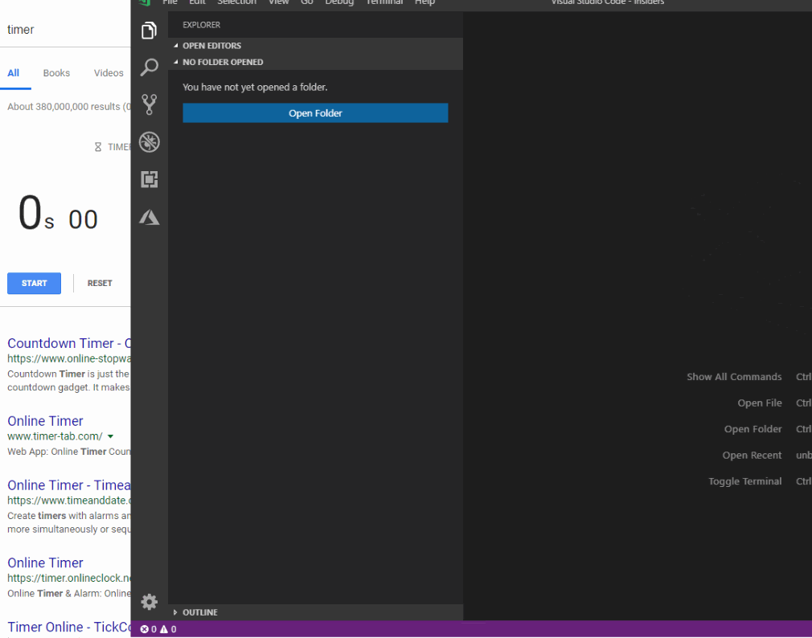Click the Open File shortcut hint
Viewport: 812px width, 638px height.
[x=760, y=403]
